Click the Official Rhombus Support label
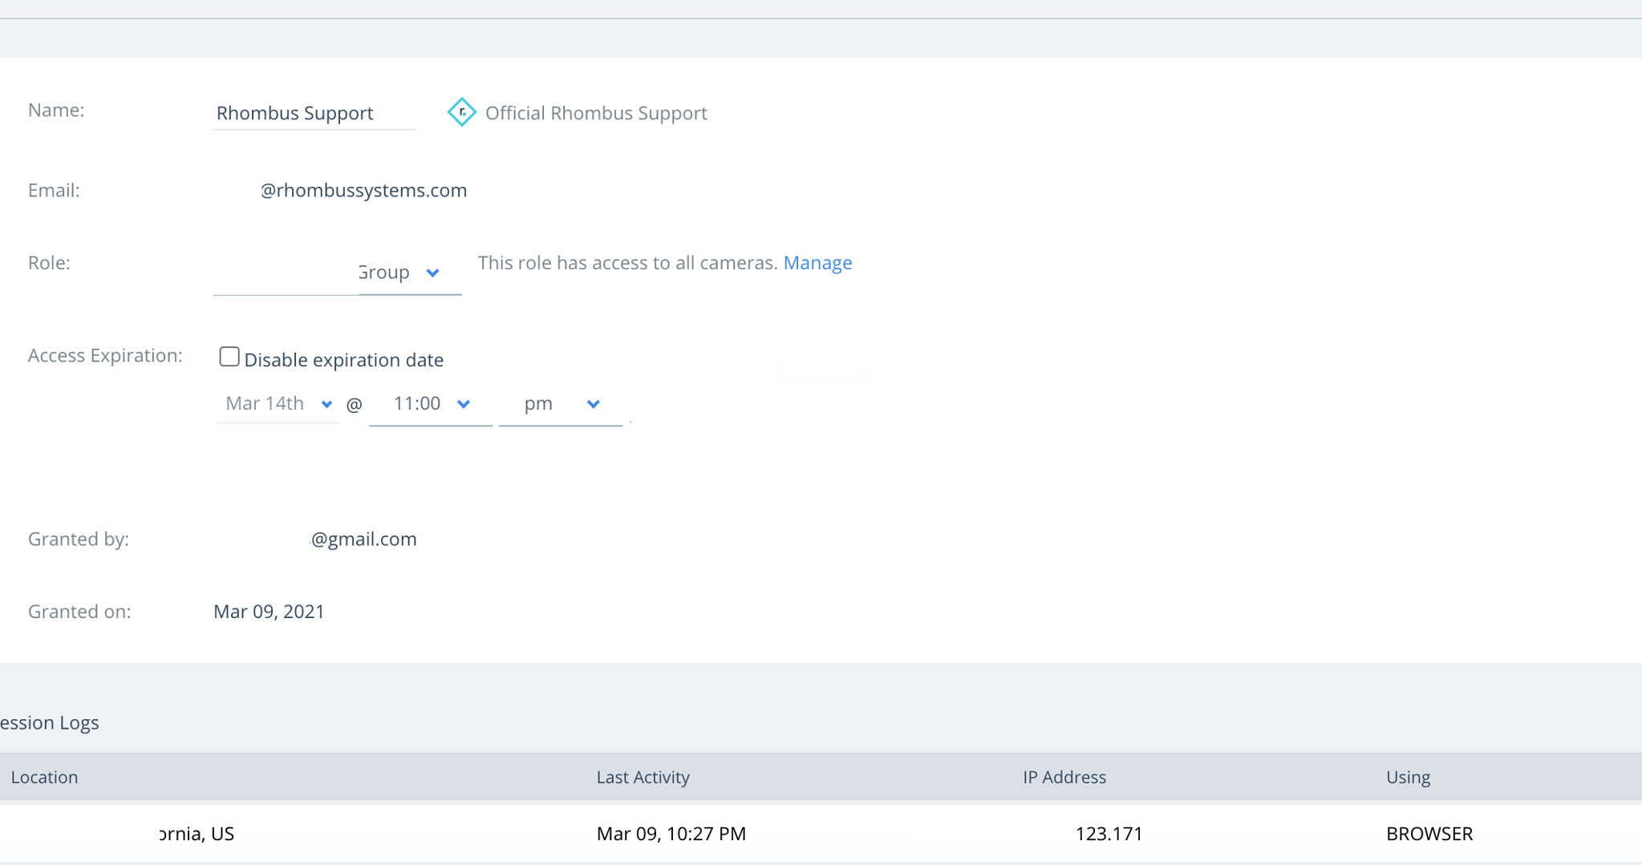The width and height of the screenshot is (1642, 865). pyautogui.click(x=596, y=113)
